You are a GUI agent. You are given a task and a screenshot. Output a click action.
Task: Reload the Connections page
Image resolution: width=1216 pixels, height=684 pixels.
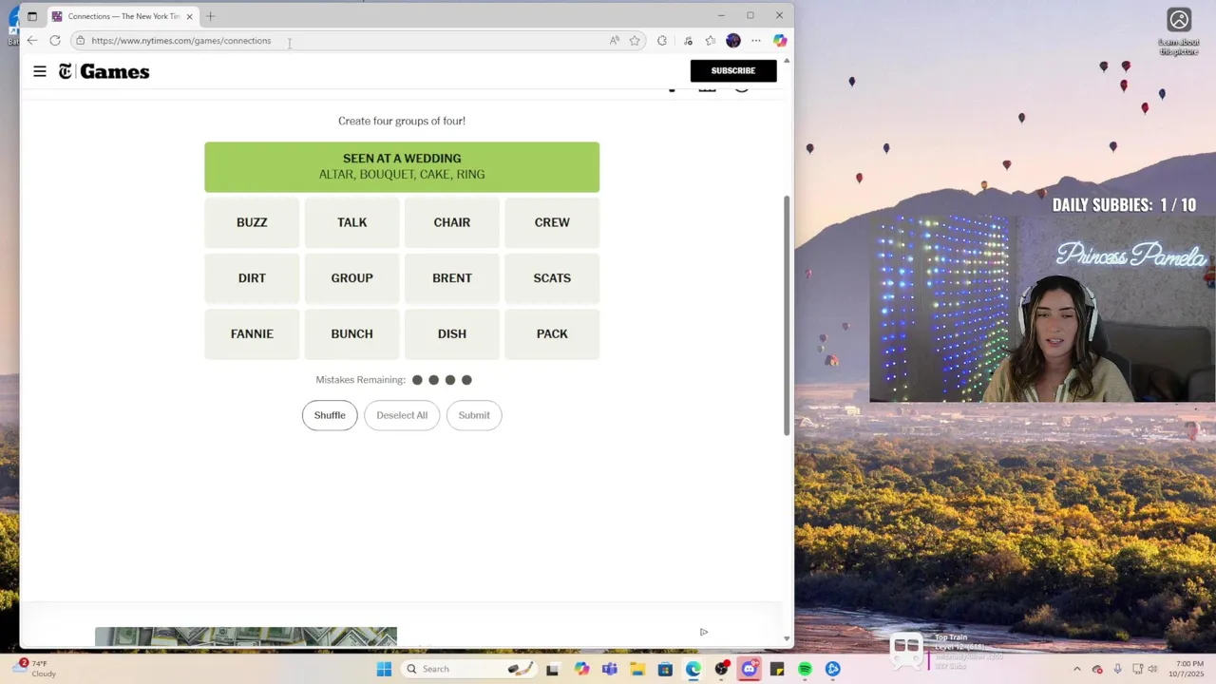(x=55, y=41)
